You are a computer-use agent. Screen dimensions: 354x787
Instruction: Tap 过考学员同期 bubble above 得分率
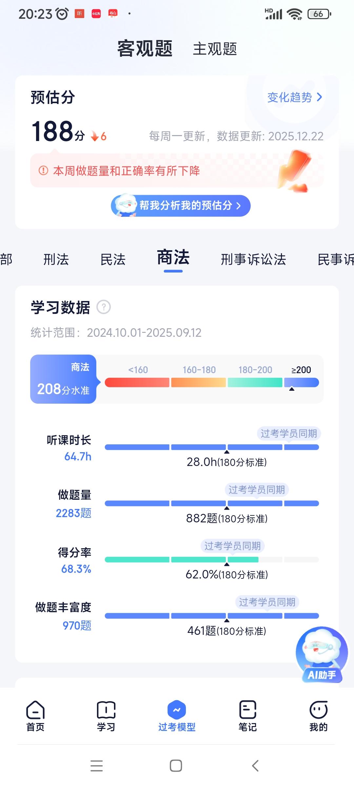coord(232,546)
